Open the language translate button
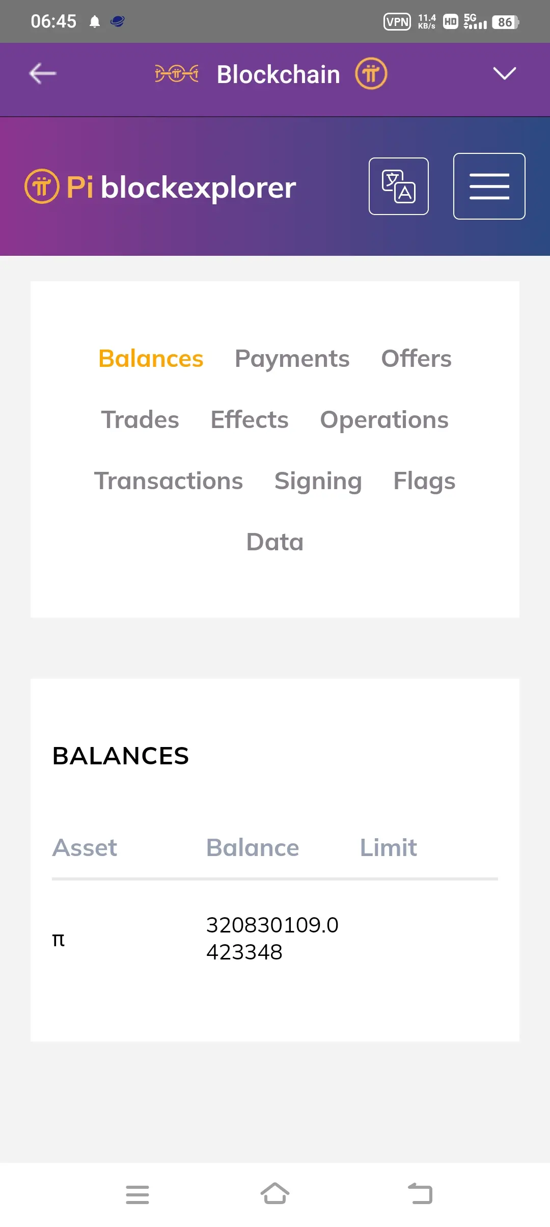 tap(399, 186)
